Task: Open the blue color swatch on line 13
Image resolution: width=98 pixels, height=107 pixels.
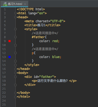Action: [x=10, y=57]
